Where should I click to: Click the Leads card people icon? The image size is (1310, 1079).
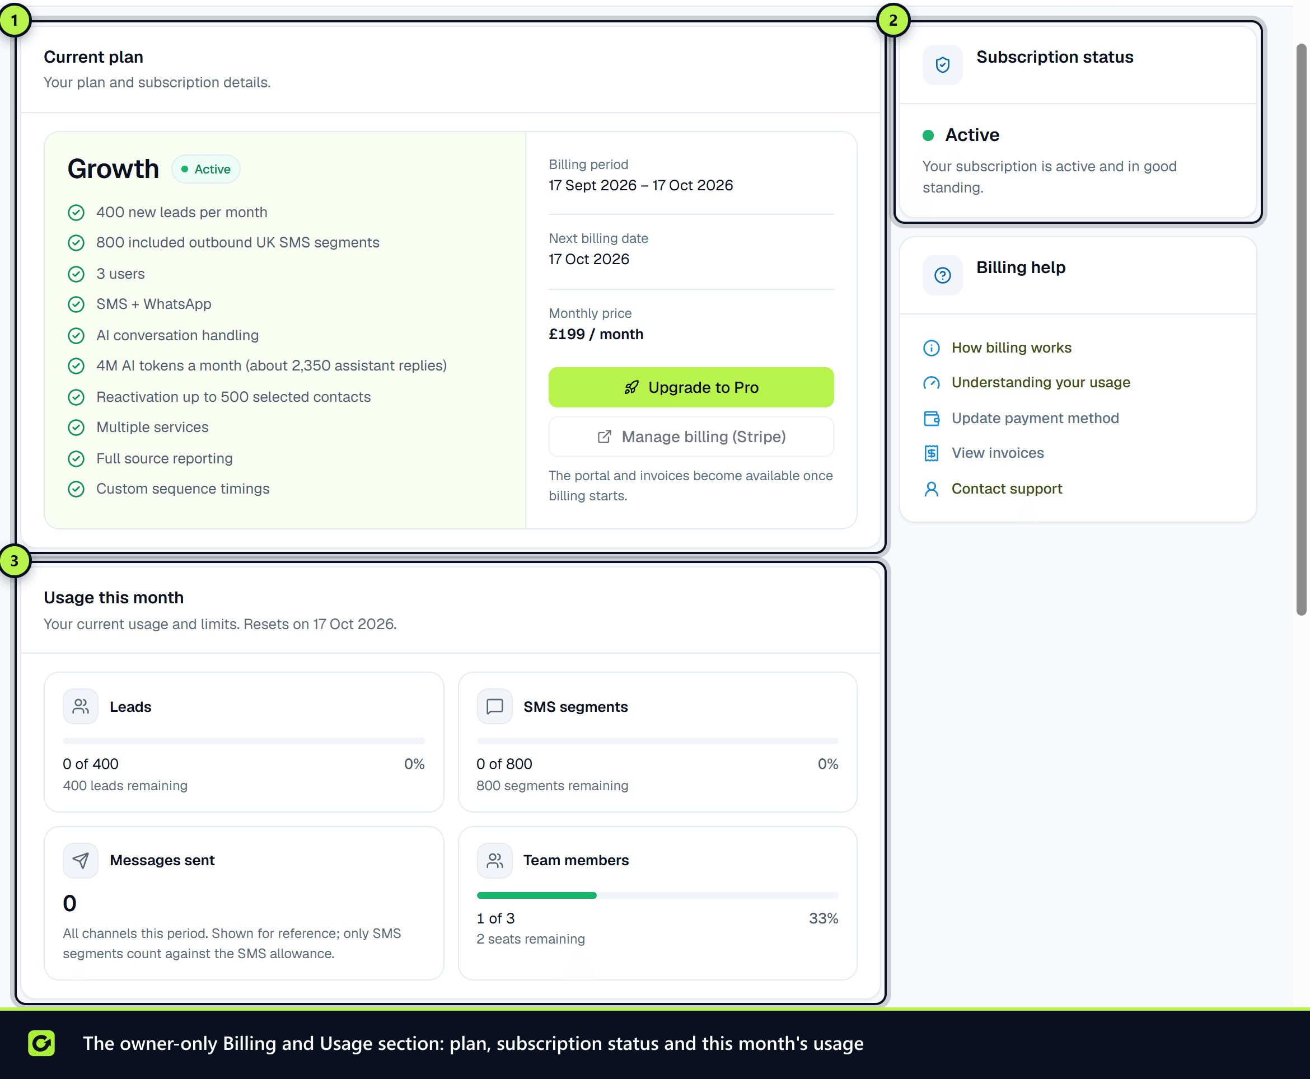[80, 707]
